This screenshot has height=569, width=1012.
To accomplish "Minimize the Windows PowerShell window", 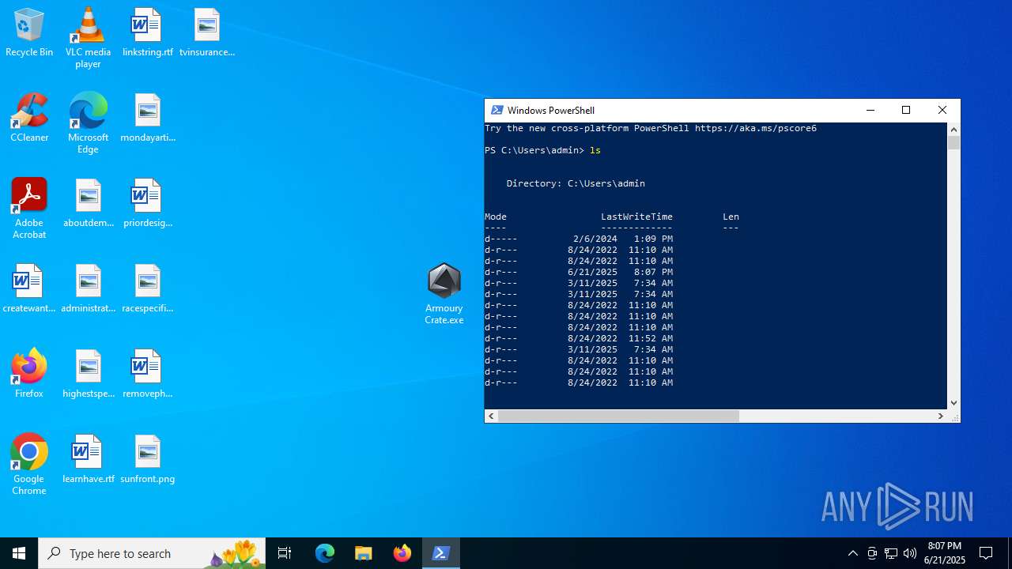I will tap(870, 110).
